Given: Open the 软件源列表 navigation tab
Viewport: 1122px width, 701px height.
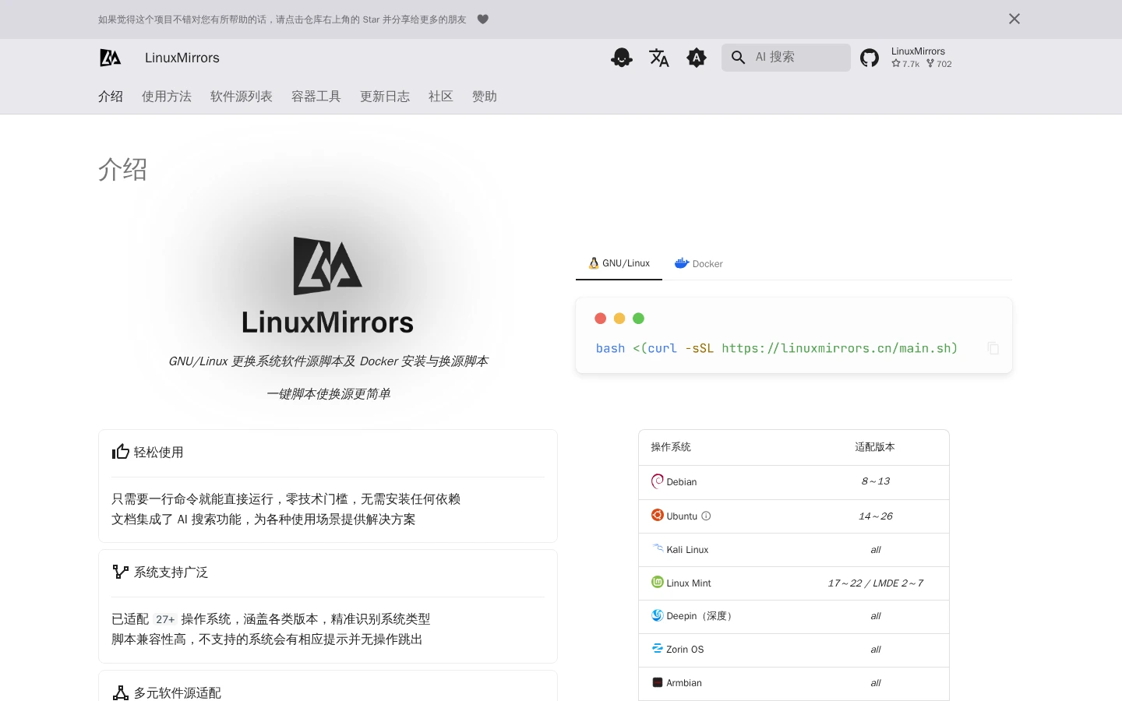Looking at the screenshot, I should point(242,97).
